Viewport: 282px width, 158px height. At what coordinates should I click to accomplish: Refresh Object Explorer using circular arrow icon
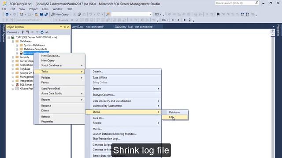pyautogui.click(x=42, y=32)
